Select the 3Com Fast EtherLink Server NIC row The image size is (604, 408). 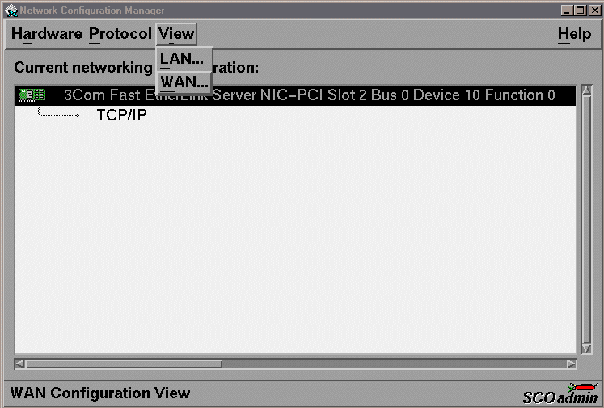pyautogui.click(x=295, y=95)
